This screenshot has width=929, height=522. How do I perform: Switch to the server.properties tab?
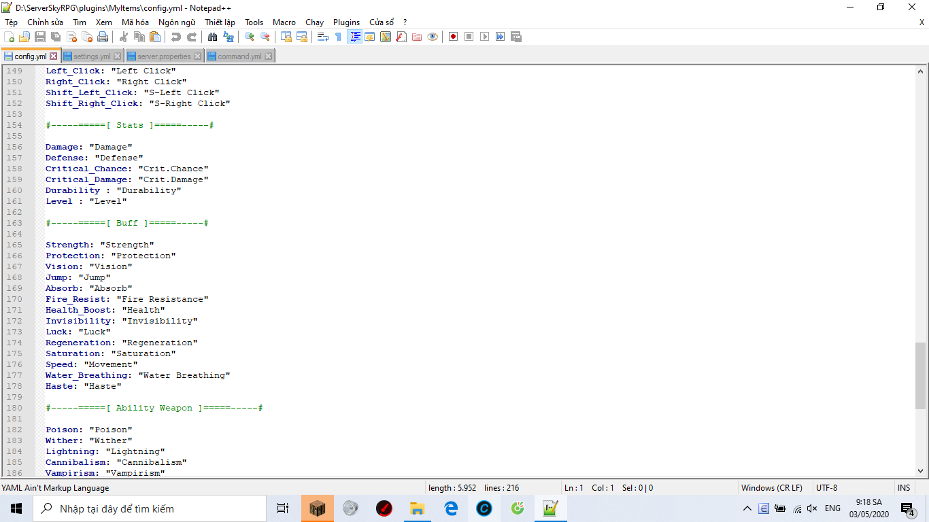[x=164, y=56]
